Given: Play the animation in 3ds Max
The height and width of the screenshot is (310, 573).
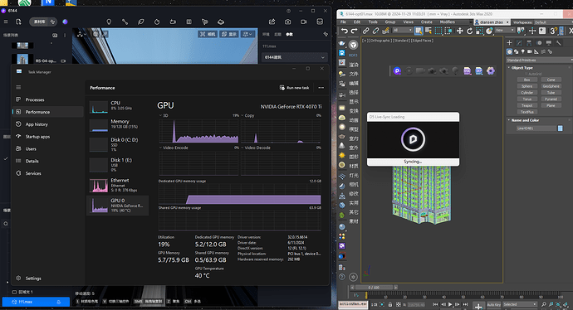Looking at the screenshot, I should coord(450,304).
